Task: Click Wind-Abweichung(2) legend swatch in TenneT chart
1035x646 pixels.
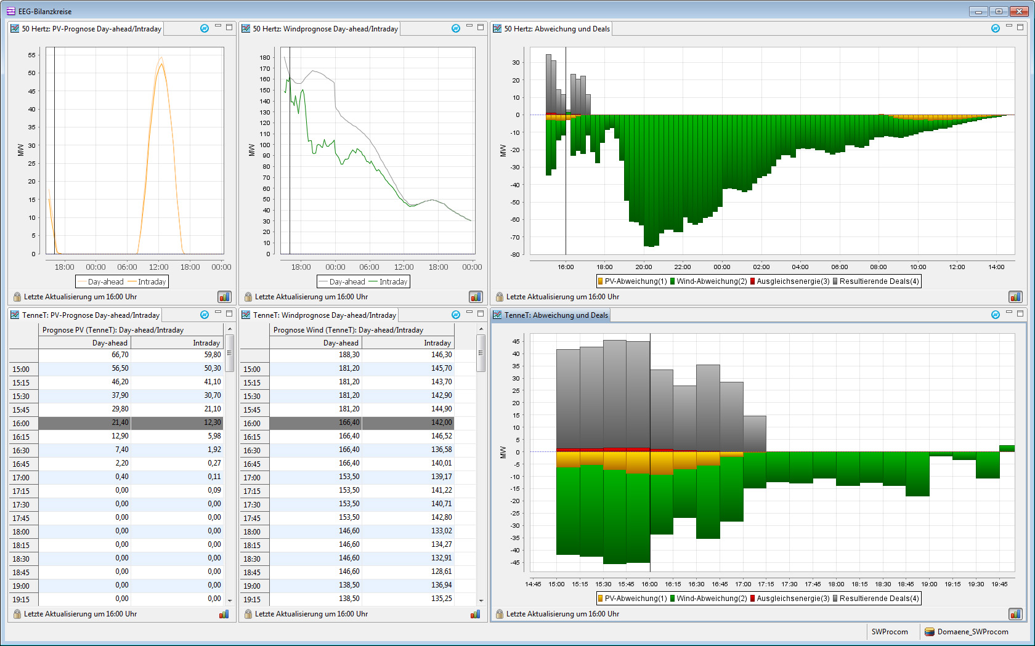Action: (x=673, y=599)
